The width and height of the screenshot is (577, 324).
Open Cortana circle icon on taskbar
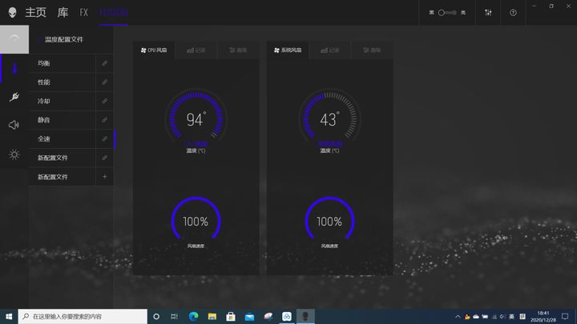click(x=156, y=316)
